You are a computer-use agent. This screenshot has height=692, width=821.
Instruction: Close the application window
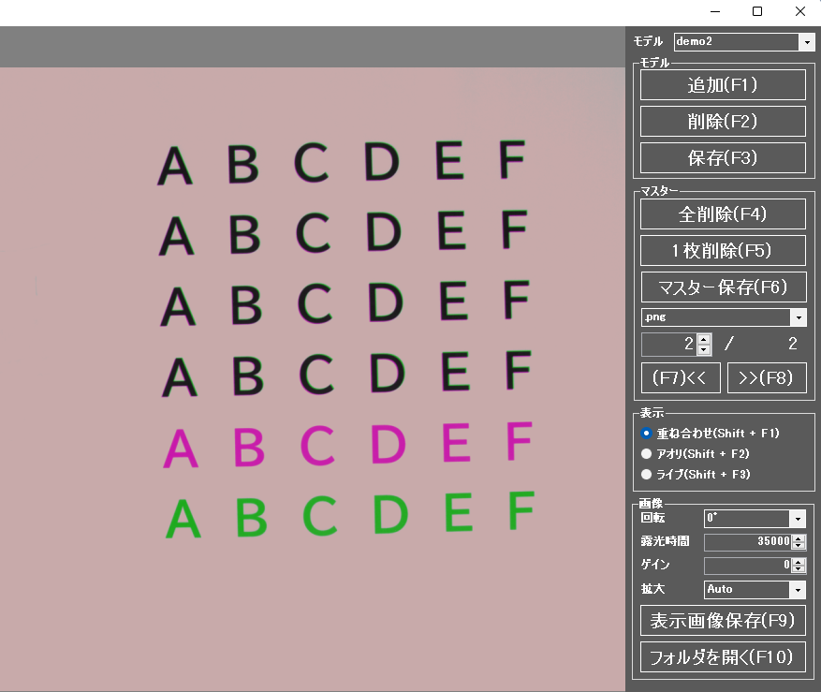pos(800,11)
